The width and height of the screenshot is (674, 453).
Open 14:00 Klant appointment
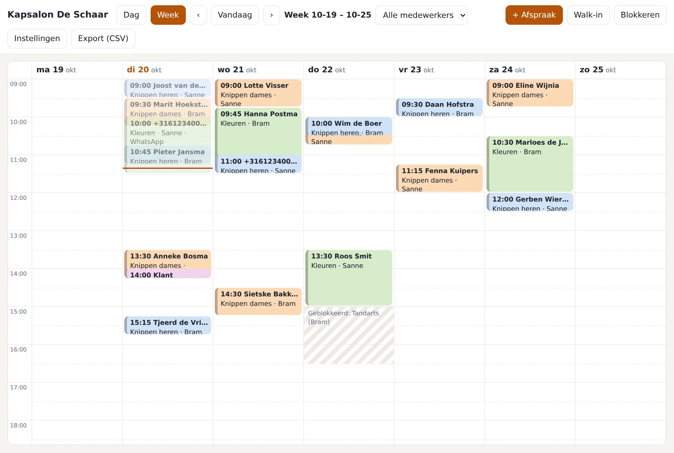[167, 274]
